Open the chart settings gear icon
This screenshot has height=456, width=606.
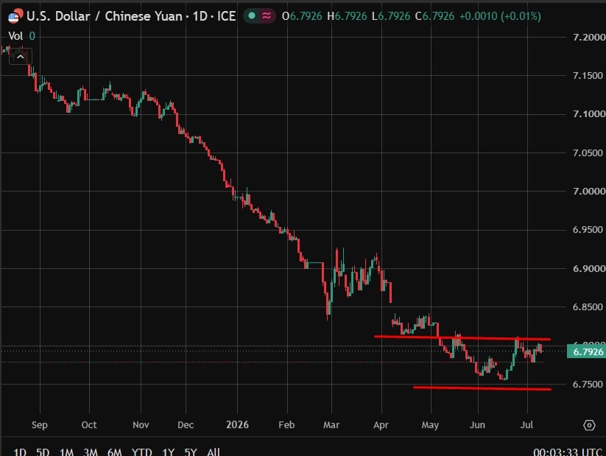click(x=589, y=425)
